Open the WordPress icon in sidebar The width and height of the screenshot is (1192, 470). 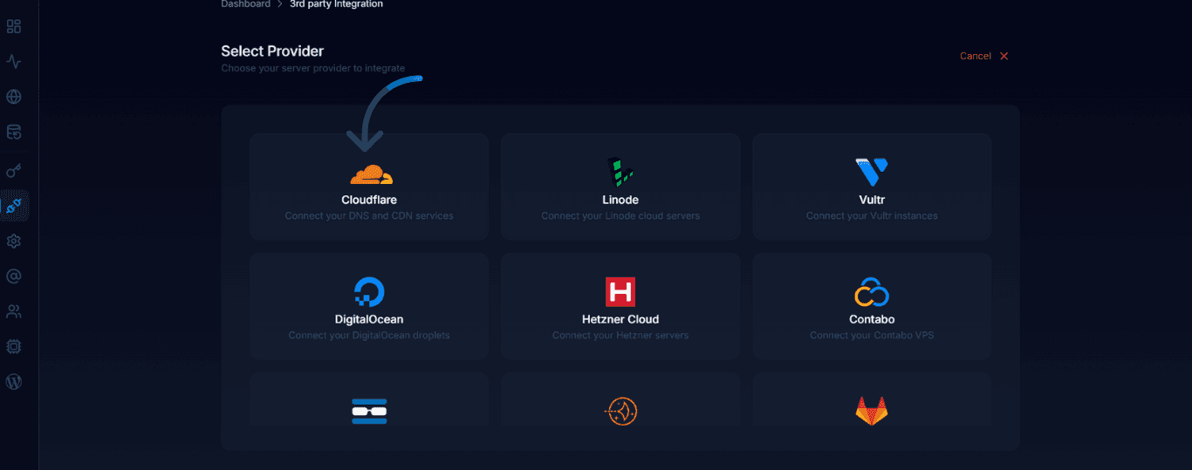coord(14,382)
